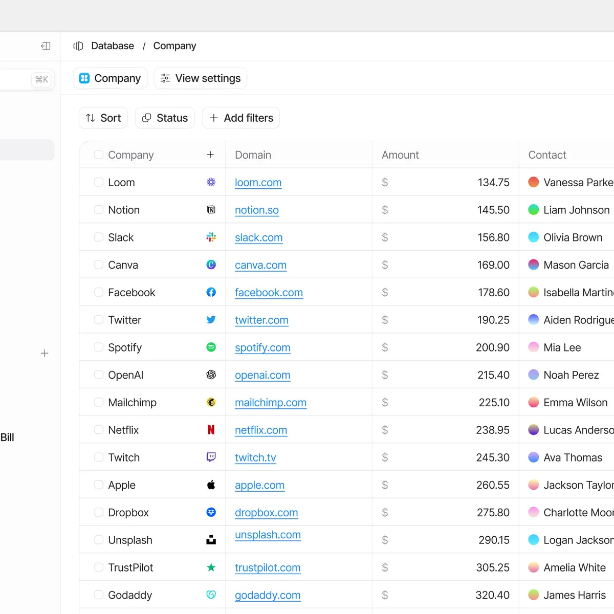Click the Canva logo icon
The width and height of the screenshot is (614, 614).
[211, 265]
